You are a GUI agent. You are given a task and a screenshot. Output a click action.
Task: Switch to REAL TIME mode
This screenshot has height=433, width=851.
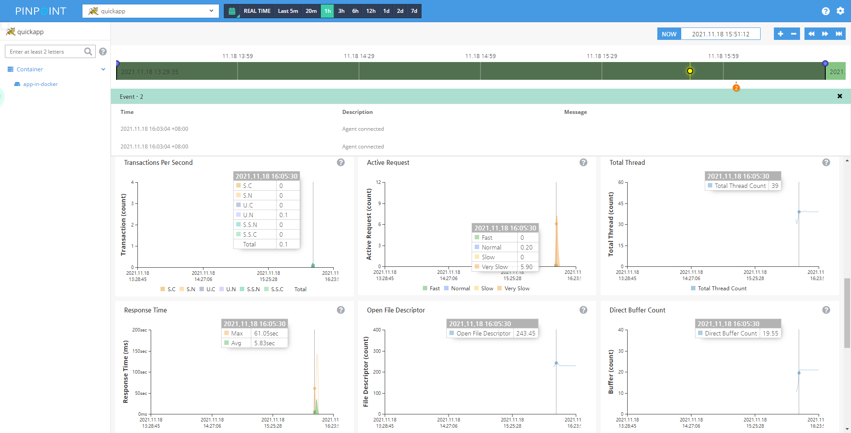tap(257, 11)
